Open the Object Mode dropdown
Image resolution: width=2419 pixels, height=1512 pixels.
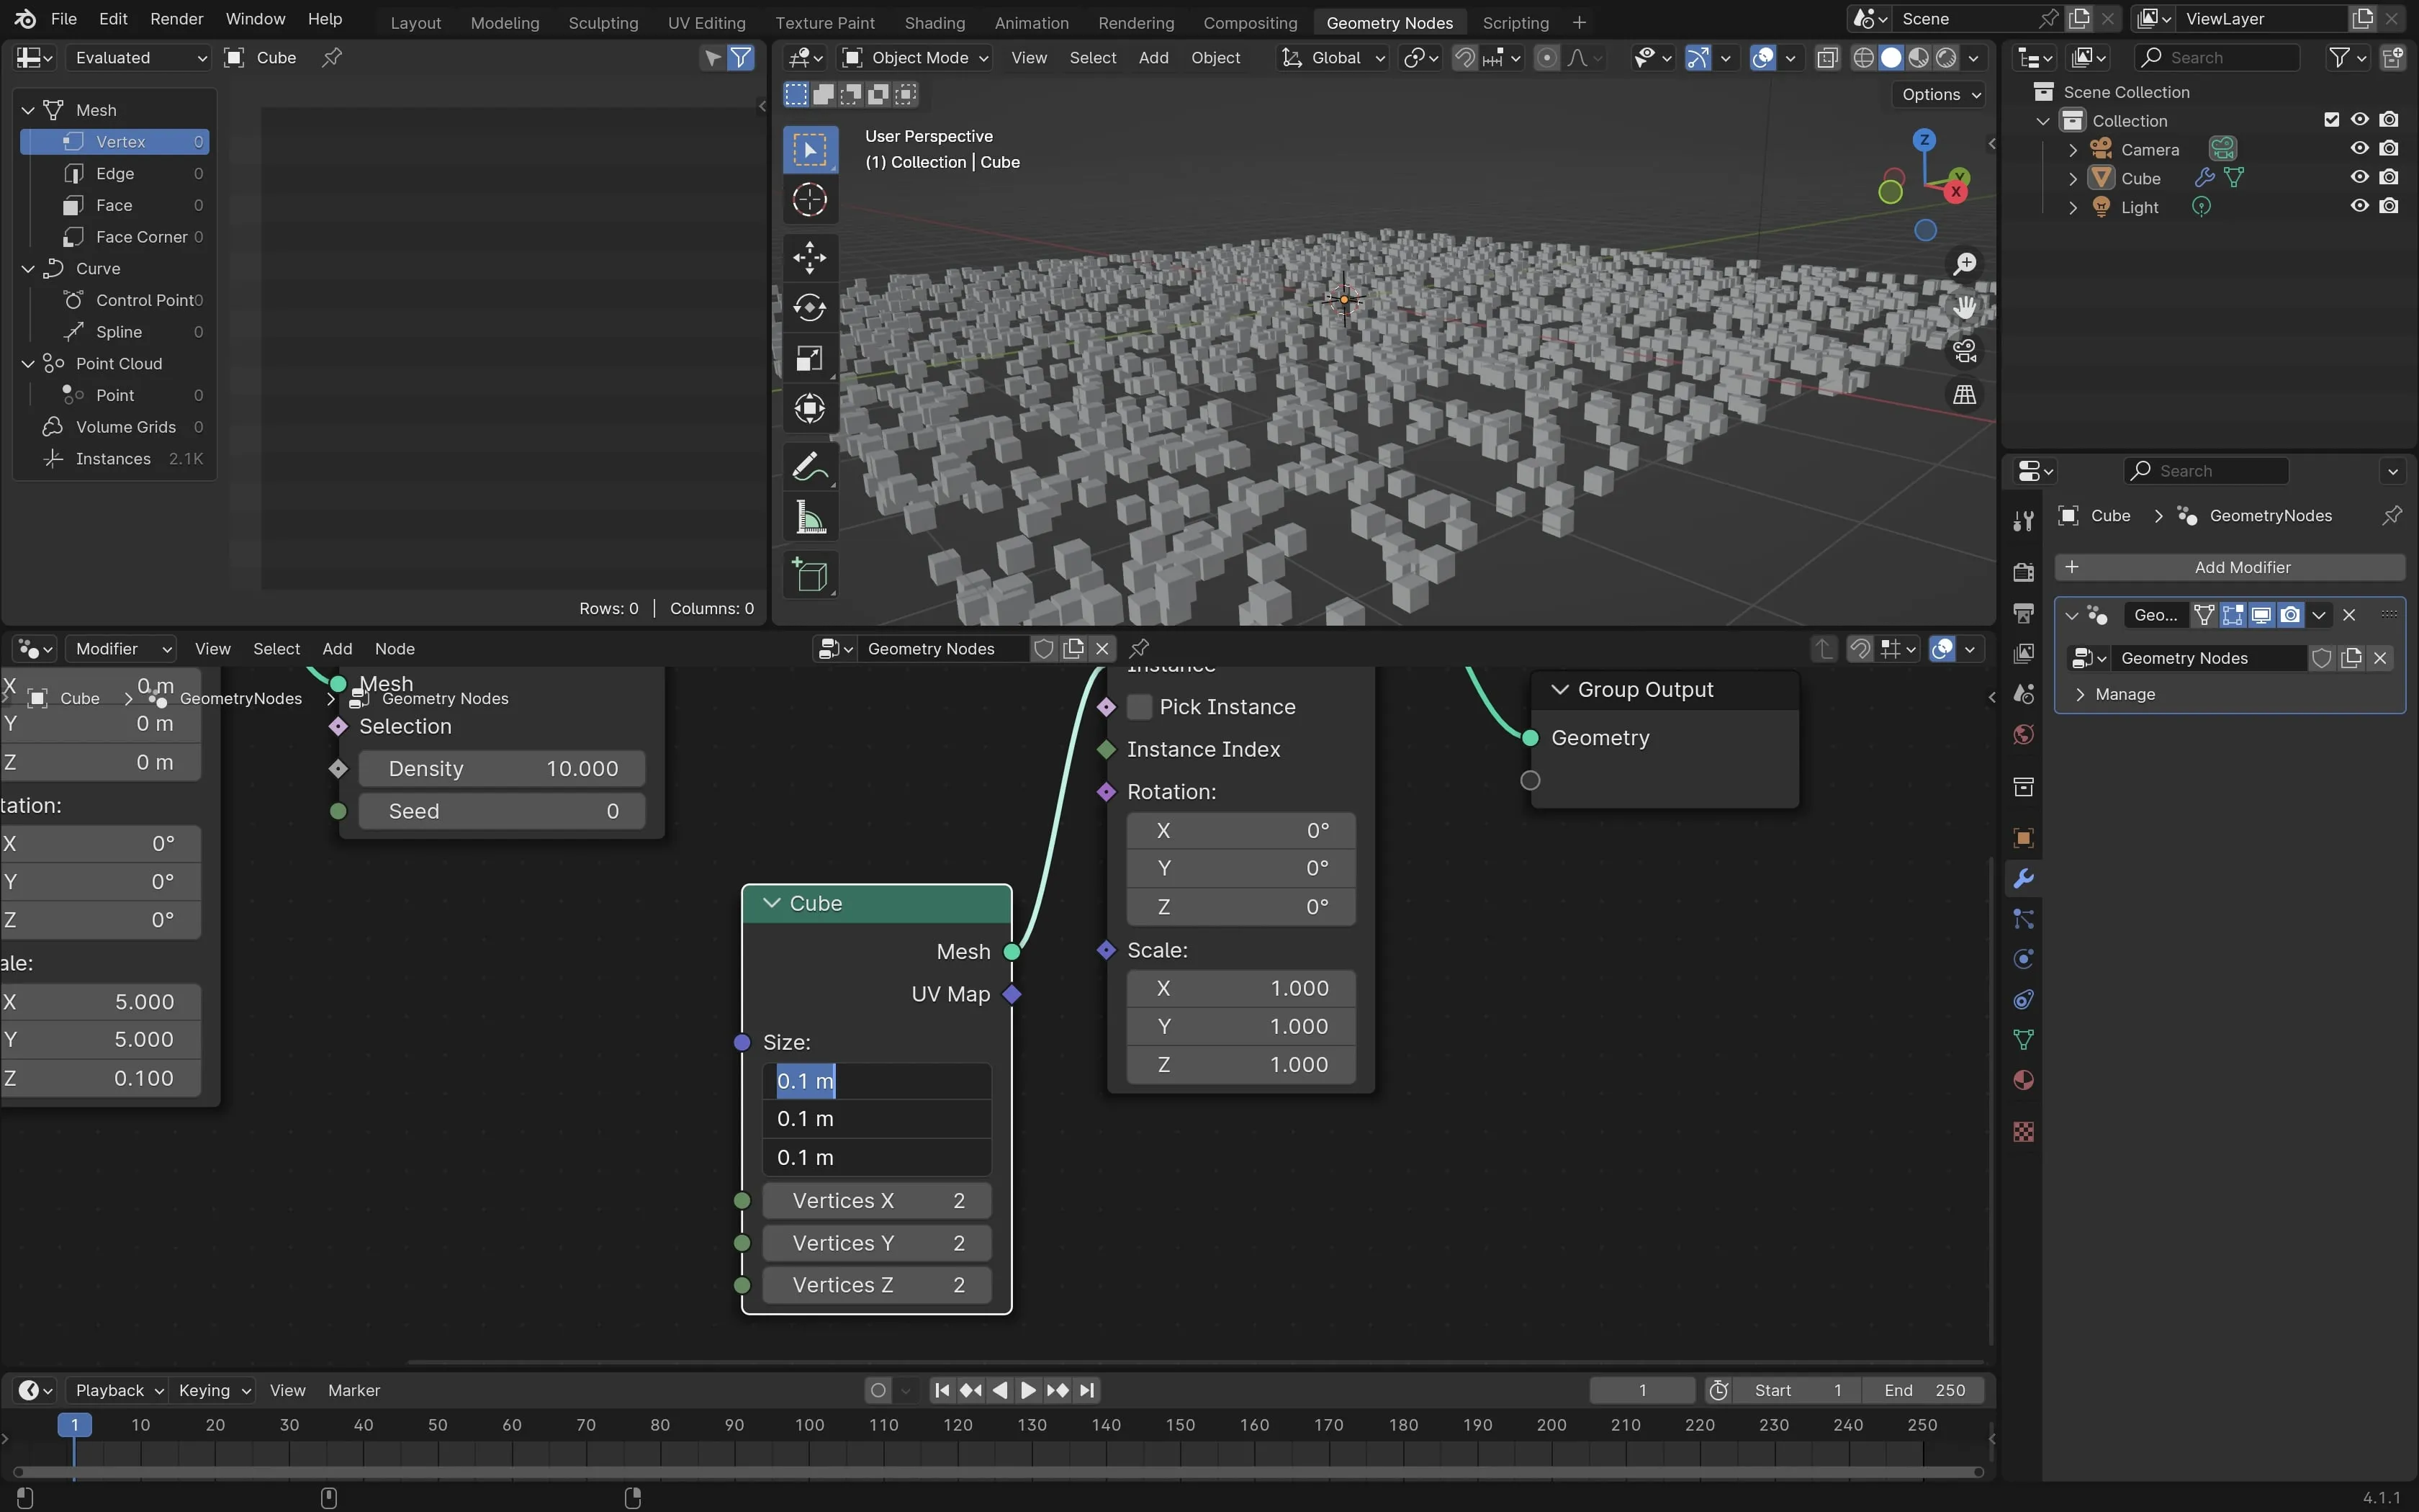point(916,58)
